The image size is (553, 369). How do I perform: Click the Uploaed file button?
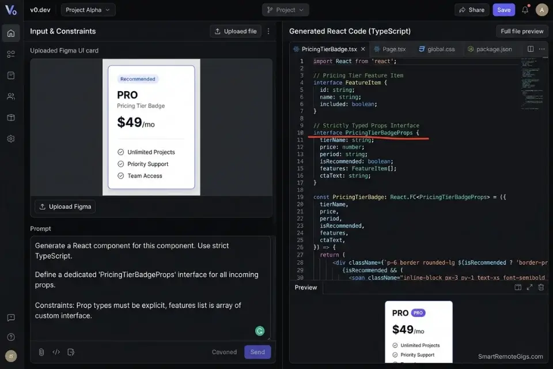(x=235, y=31)
